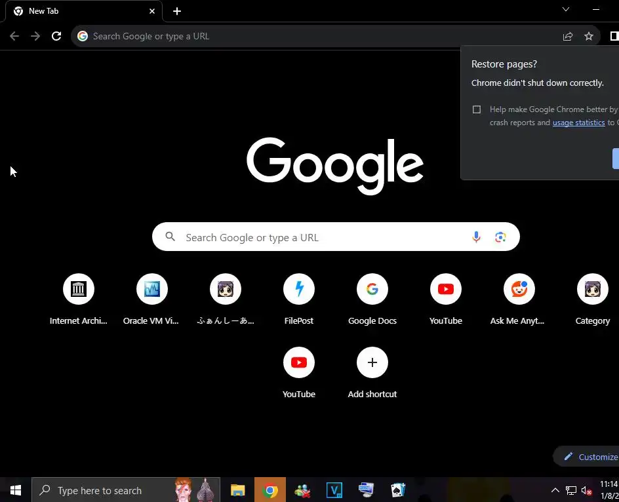Click the taskbar search box

tap(125, 490)
